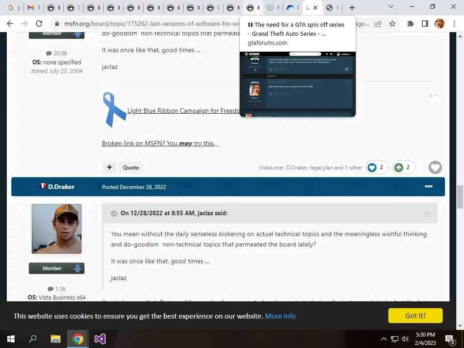Open the Chrome extensions puzzle icon
Viewport: 464px width, 348px height.
click(411, 24)
